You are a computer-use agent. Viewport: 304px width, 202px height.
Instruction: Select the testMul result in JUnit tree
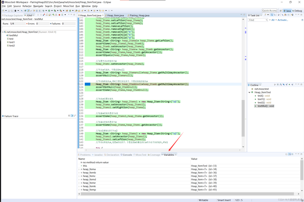(13, 36)
